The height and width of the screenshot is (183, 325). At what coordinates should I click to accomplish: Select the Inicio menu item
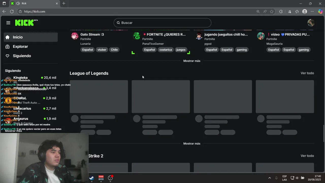(x=31, y=37)
